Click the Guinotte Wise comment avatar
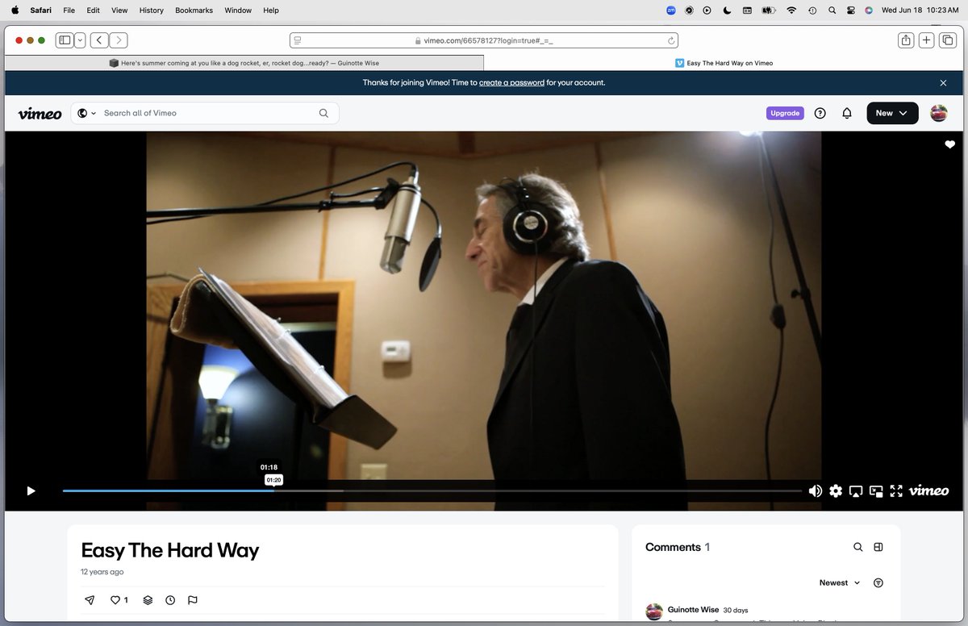 [654, 612]
